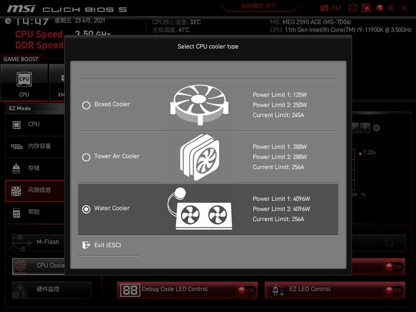The image size is (416, 312).
Task: Take a screenshot with F12 camera icon
Action: point(324,8)
